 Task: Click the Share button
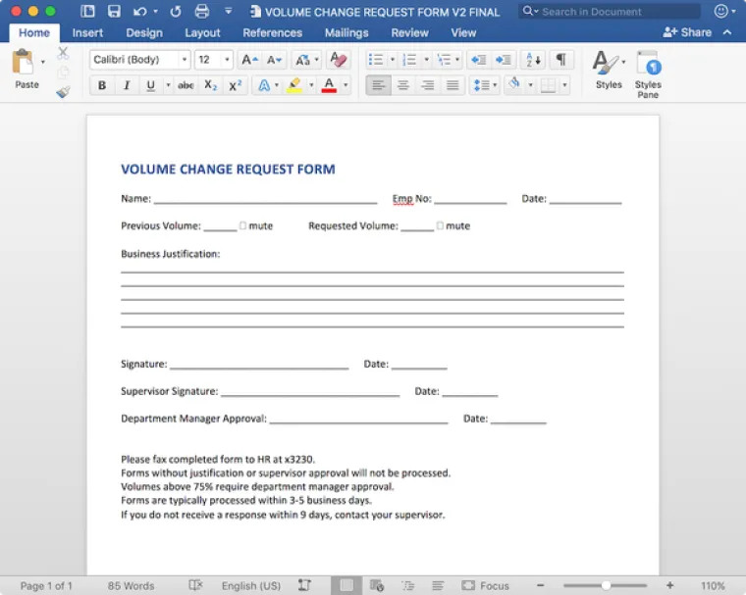coord(688,32)
